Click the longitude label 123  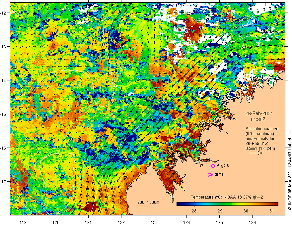pyautogui.click(x=154, y=222)
